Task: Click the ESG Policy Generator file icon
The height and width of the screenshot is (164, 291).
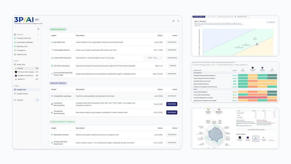Action: tap(52, 66)
